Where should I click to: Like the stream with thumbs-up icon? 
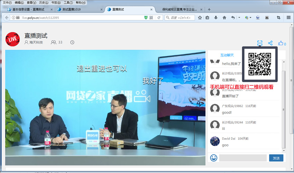281,43
